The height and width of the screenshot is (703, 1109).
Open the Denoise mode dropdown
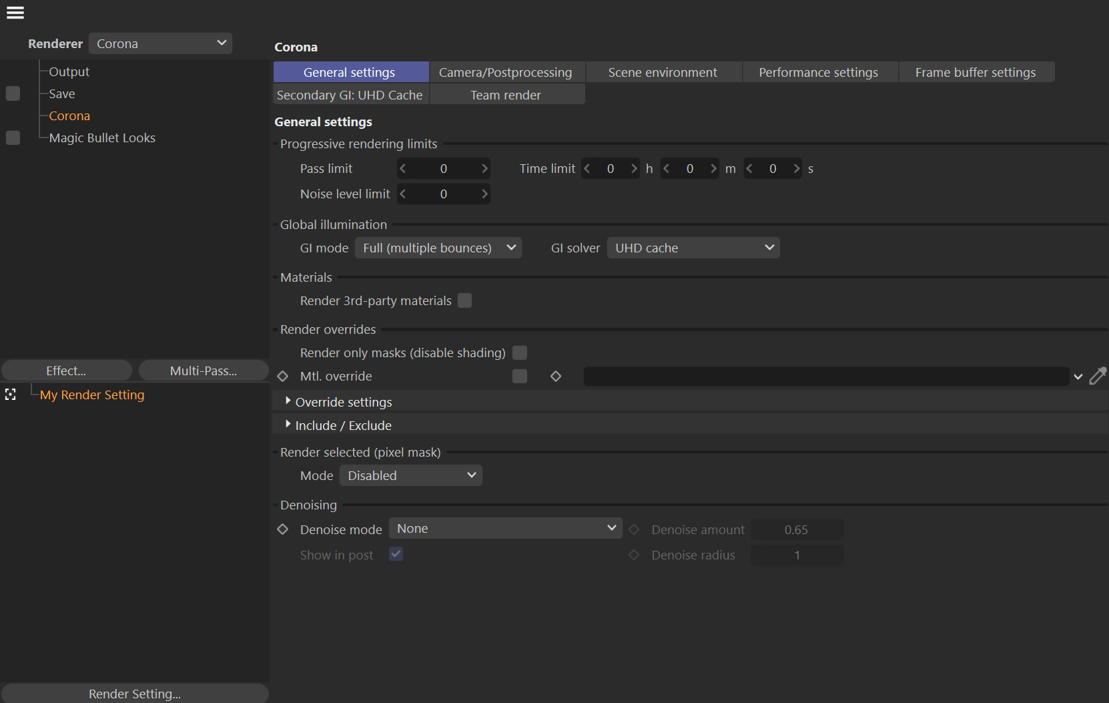(506, 528)
